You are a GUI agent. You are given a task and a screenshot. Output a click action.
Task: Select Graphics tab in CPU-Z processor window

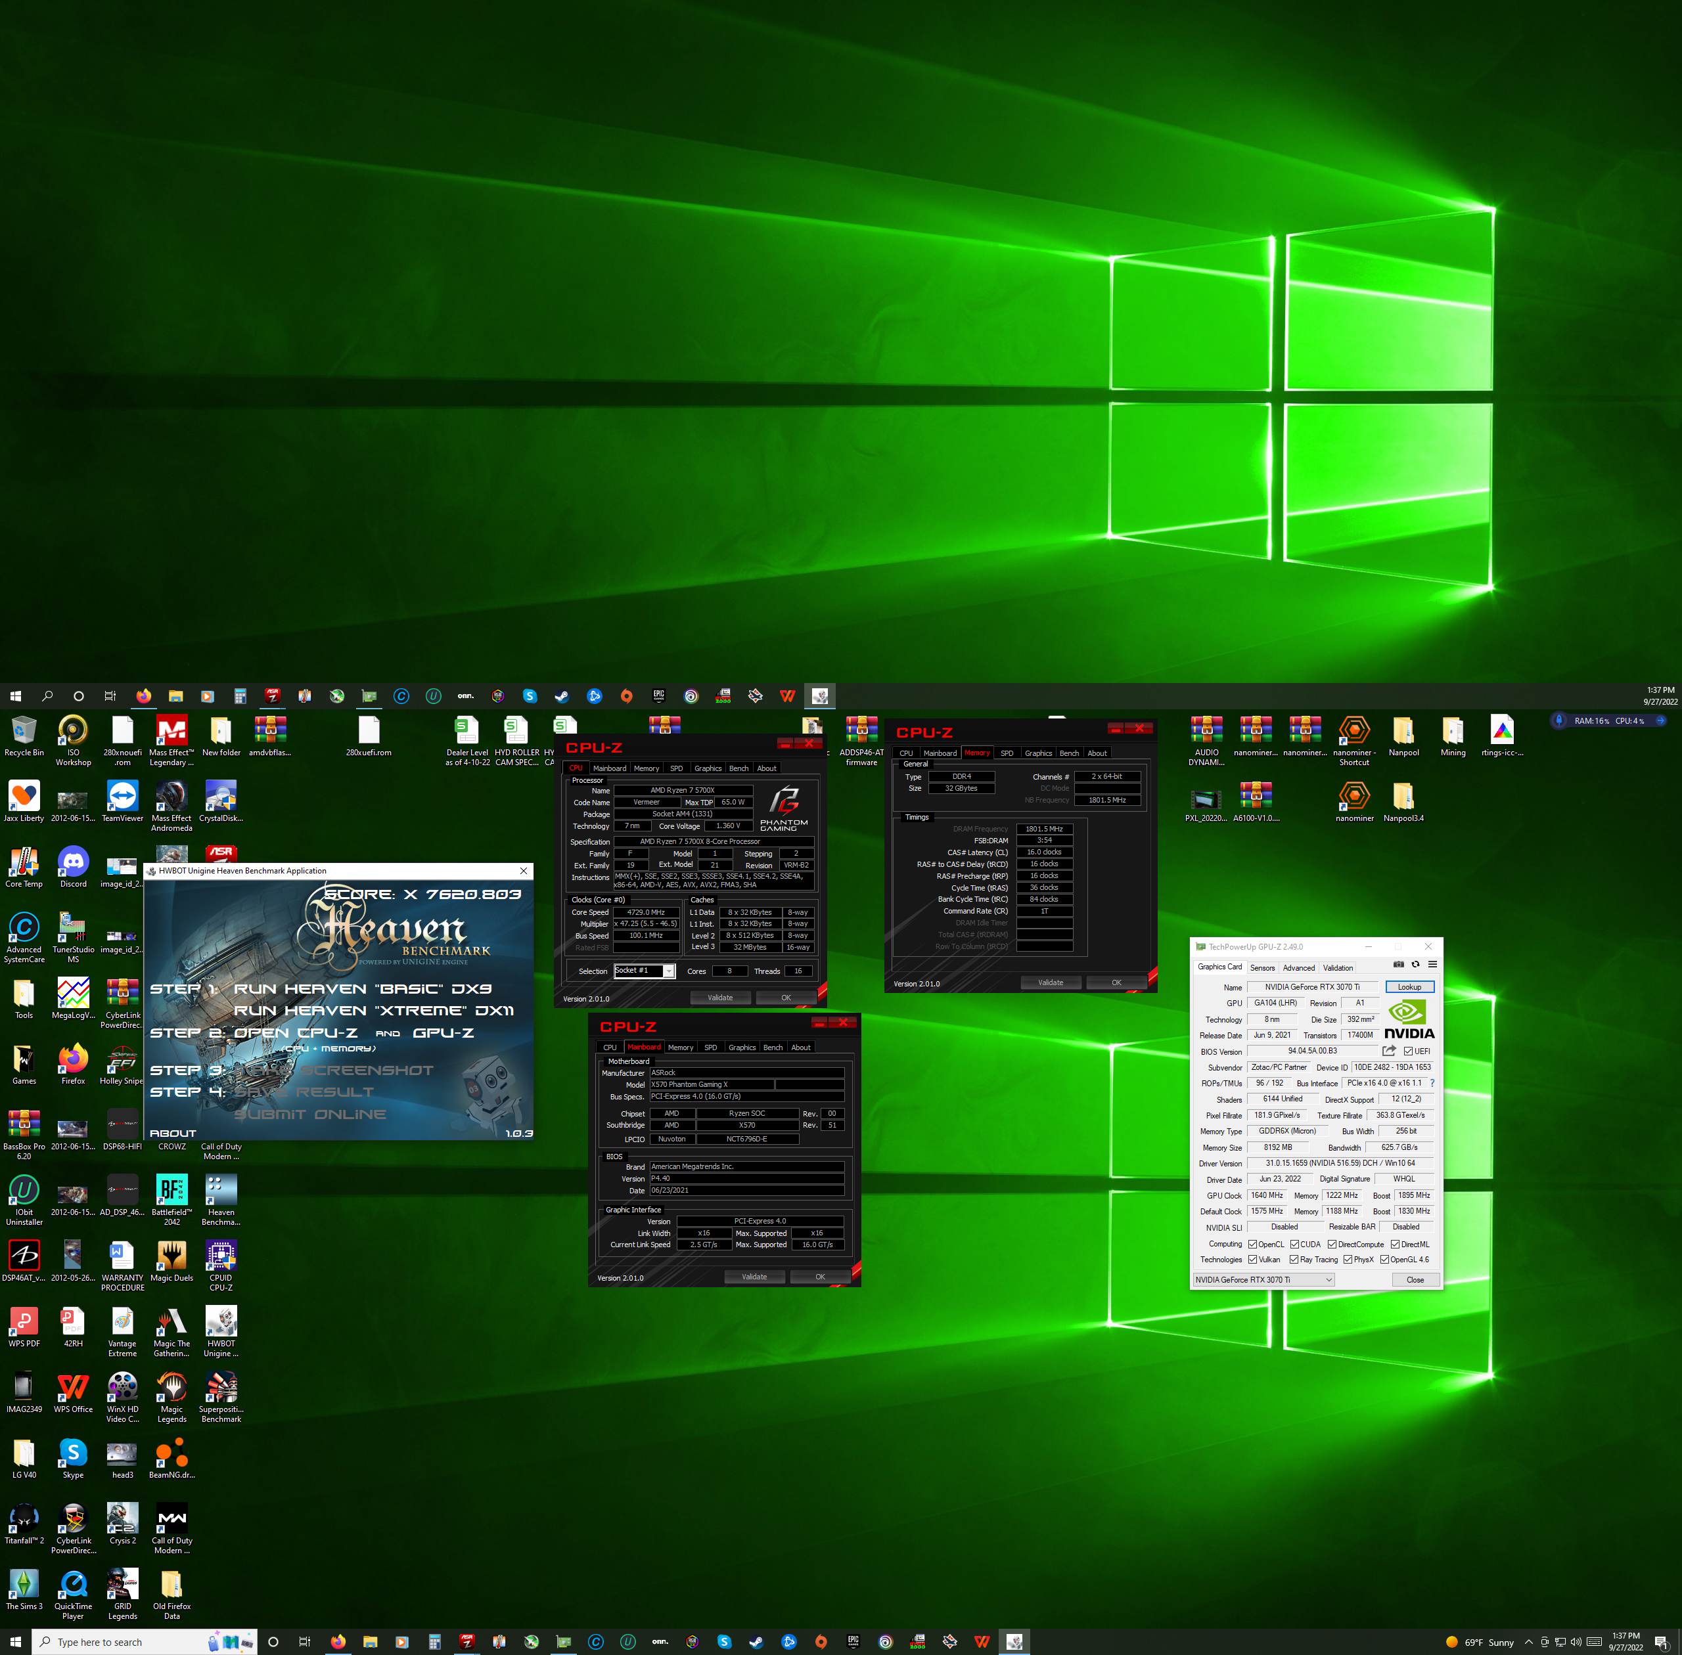[x=708, y=768]
